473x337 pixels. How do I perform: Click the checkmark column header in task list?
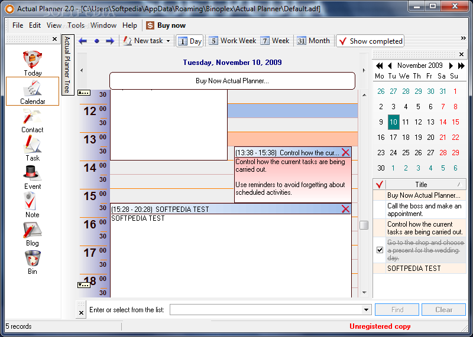(x=380, y=184)
